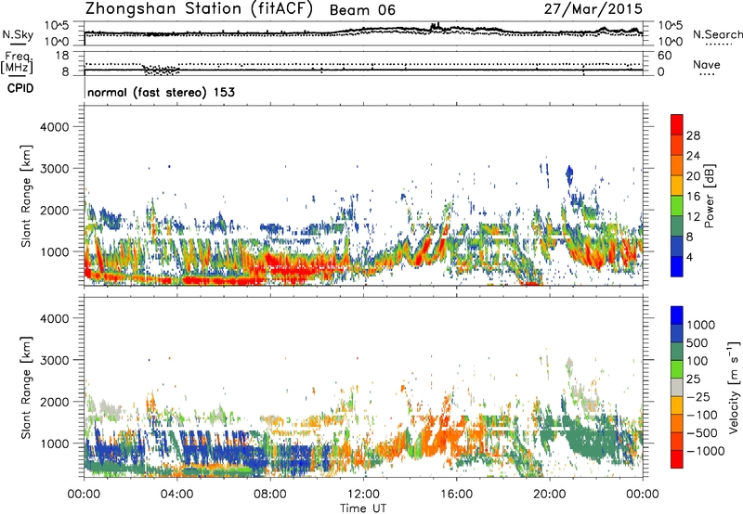
Task: Click the 'N.Sky' legend label
Action: click(x=18, y=34)
